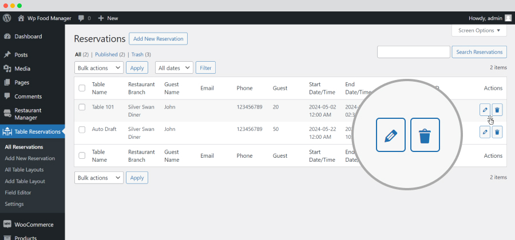Open the New content menu

click(108, 18)
